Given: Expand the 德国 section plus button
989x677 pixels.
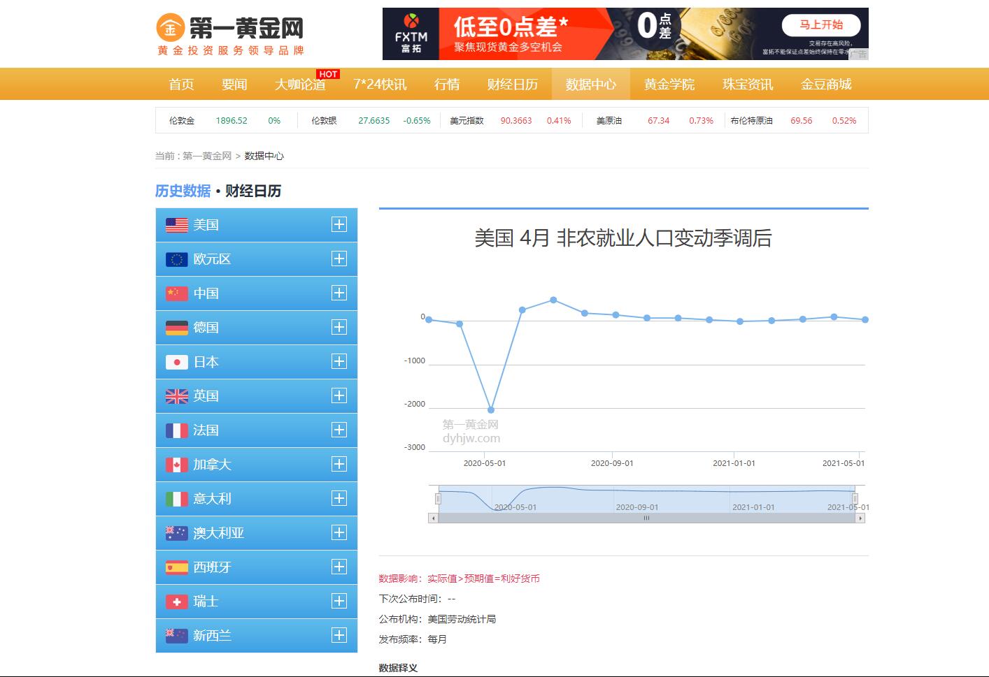Looking at the screenshot, I should 339,327.
